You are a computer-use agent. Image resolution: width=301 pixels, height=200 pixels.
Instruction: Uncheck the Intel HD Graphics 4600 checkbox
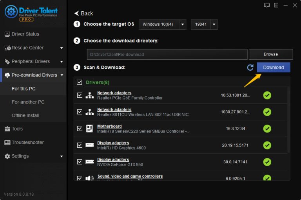point(80,145)
